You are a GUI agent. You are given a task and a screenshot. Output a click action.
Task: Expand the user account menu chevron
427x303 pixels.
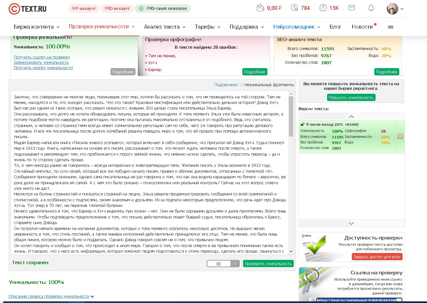(402, 9)
